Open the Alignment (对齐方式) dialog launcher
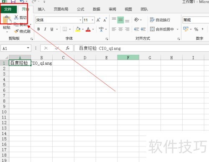 (178, 39)
